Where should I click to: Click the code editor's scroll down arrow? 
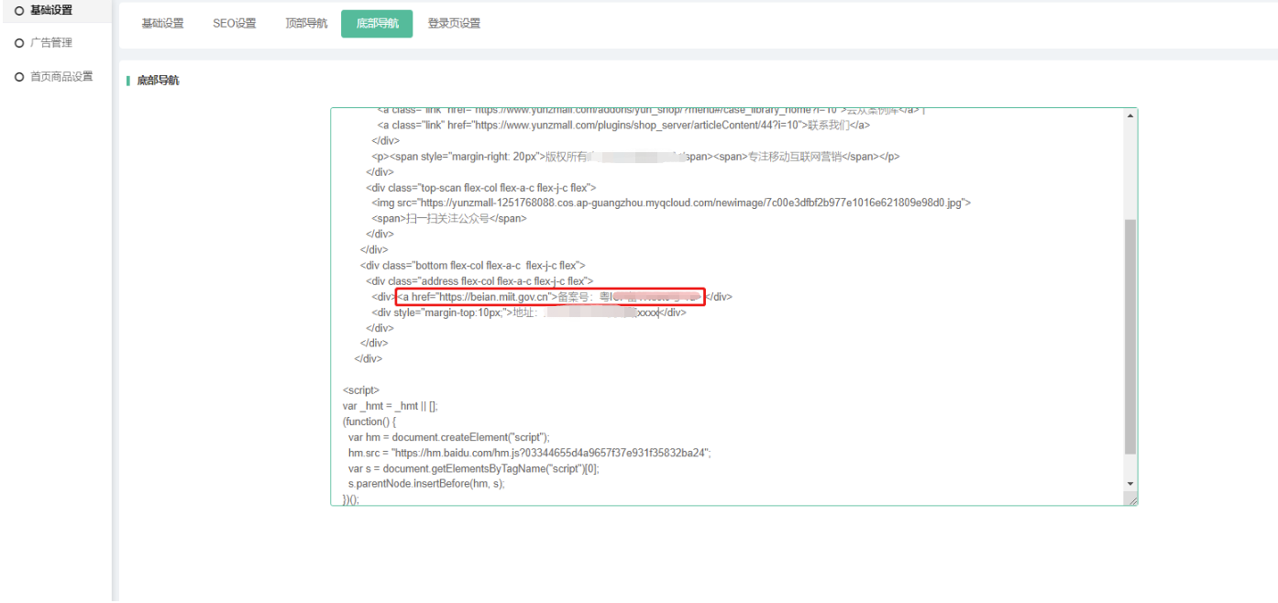click(1130, 483)
